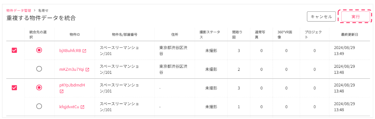
Task: Open external link icon below pKYpJbdmdH
Action: coord(62,91)
